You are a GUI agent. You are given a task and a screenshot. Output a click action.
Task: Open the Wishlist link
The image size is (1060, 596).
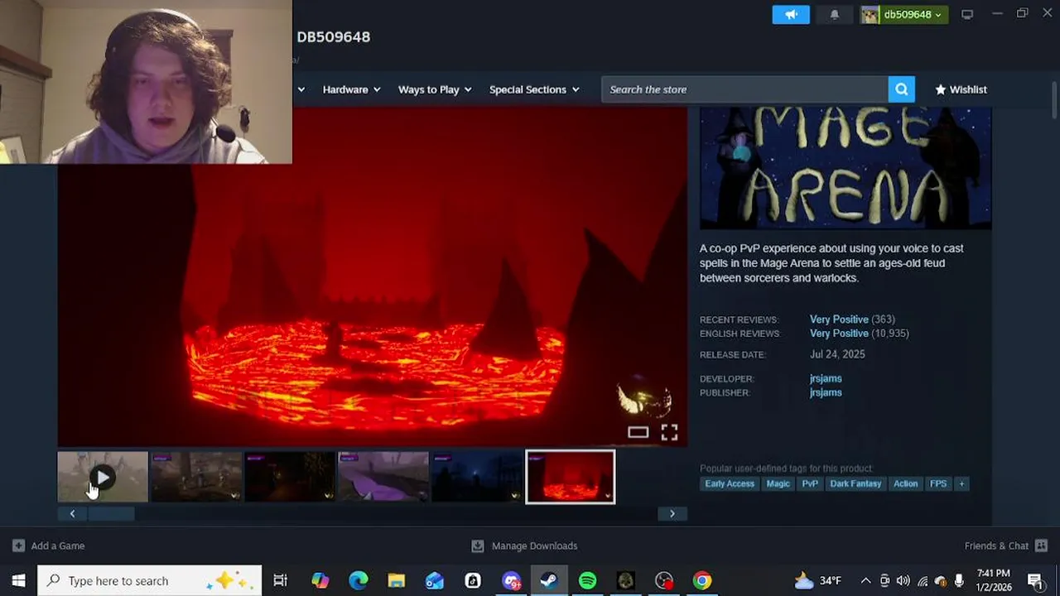pyautogui.click(x=961, y=89)
